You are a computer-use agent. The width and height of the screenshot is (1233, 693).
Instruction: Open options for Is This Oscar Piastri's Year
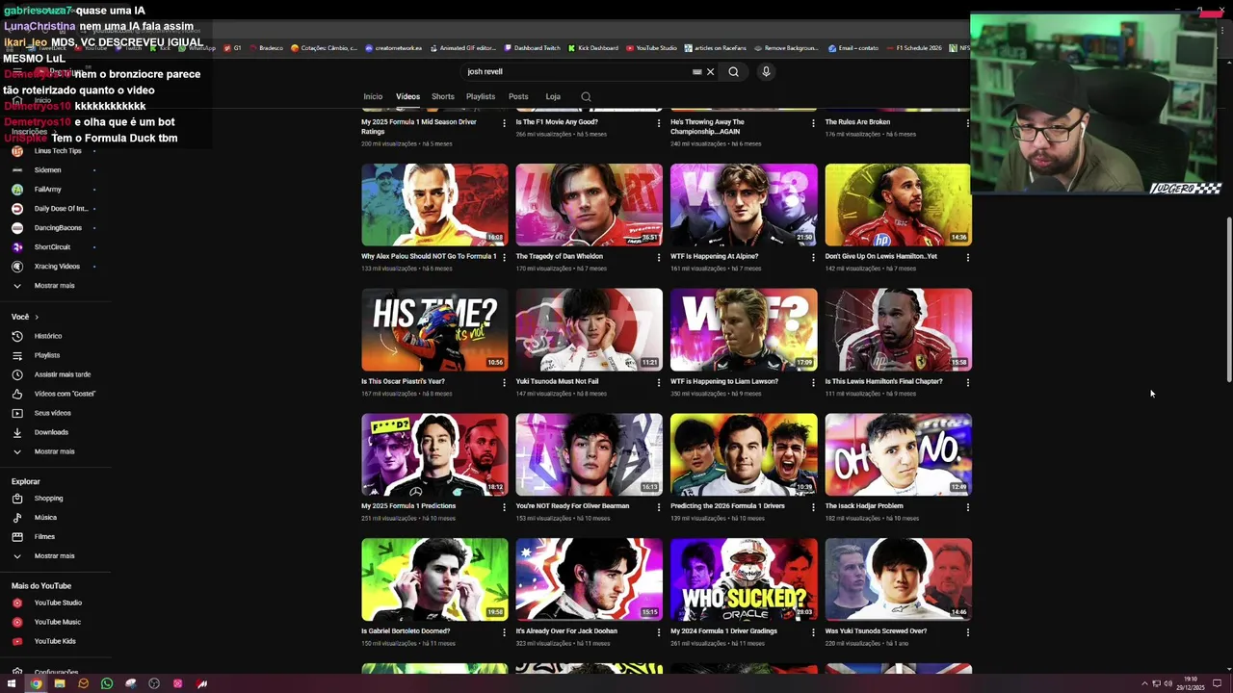[x=504, y=382]
